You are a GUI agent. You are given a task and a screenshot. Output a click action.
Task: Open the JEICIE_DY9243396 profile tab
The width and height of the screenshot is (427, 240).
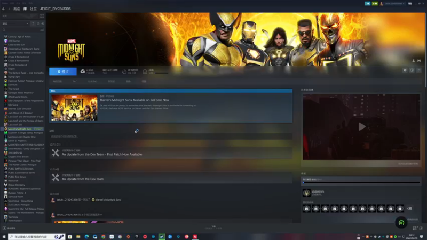coord(56,9)
